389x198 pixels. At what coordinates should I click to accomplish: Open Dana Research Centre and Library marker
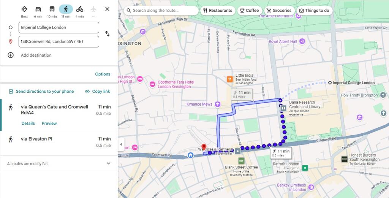tap(283, 108)
